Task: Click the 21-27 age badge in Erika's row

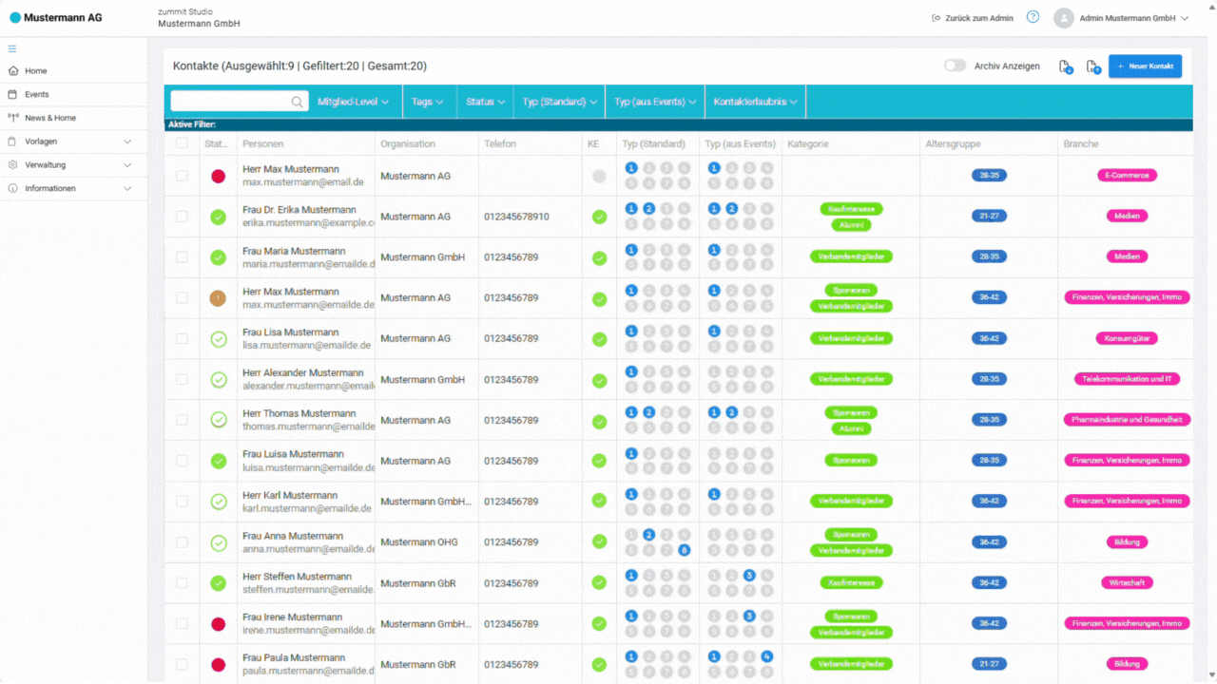Action: pyautogui.click(x=989, y=217)
